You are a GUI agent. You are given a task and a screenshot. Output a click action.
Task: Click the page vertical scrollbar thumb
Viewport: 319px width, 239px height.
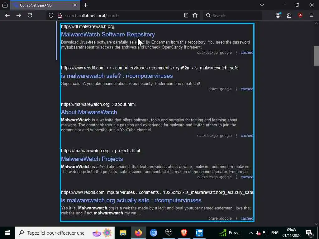(x=316, y=56)
